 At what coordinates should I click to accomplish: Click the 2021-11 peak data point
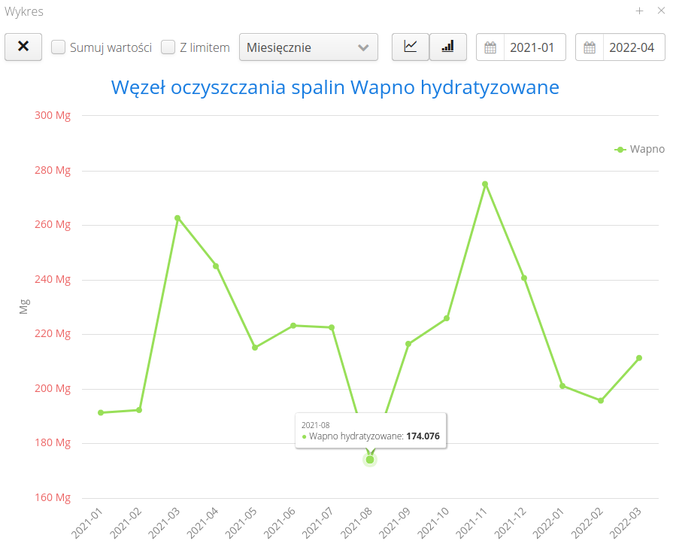point(485,184)
